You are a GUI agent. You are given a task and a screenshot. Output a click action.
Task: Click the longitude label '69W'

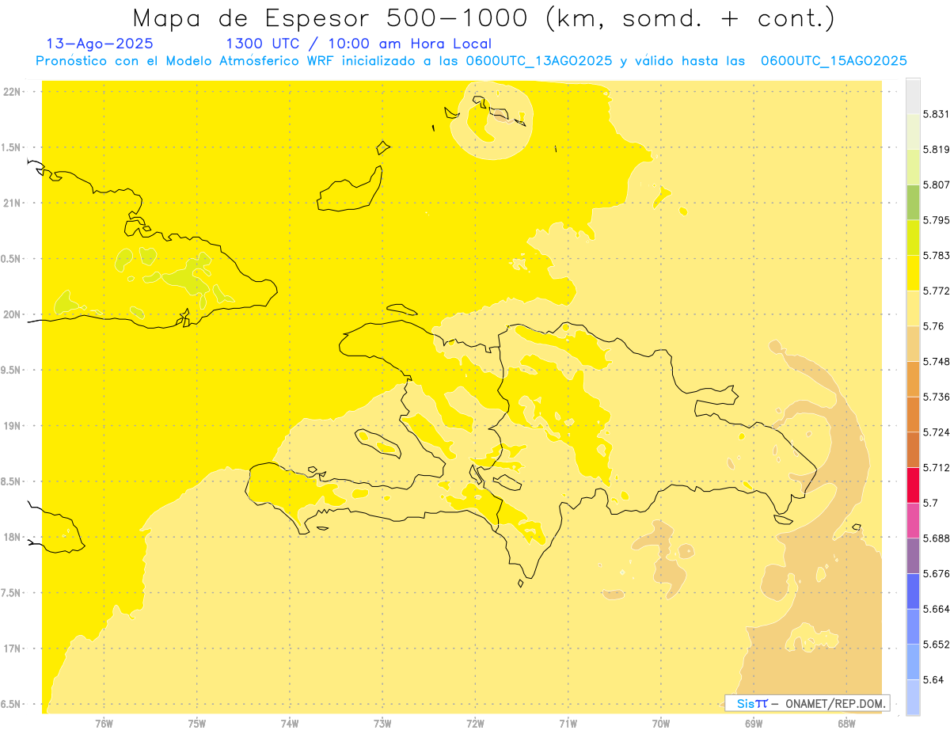754,724
